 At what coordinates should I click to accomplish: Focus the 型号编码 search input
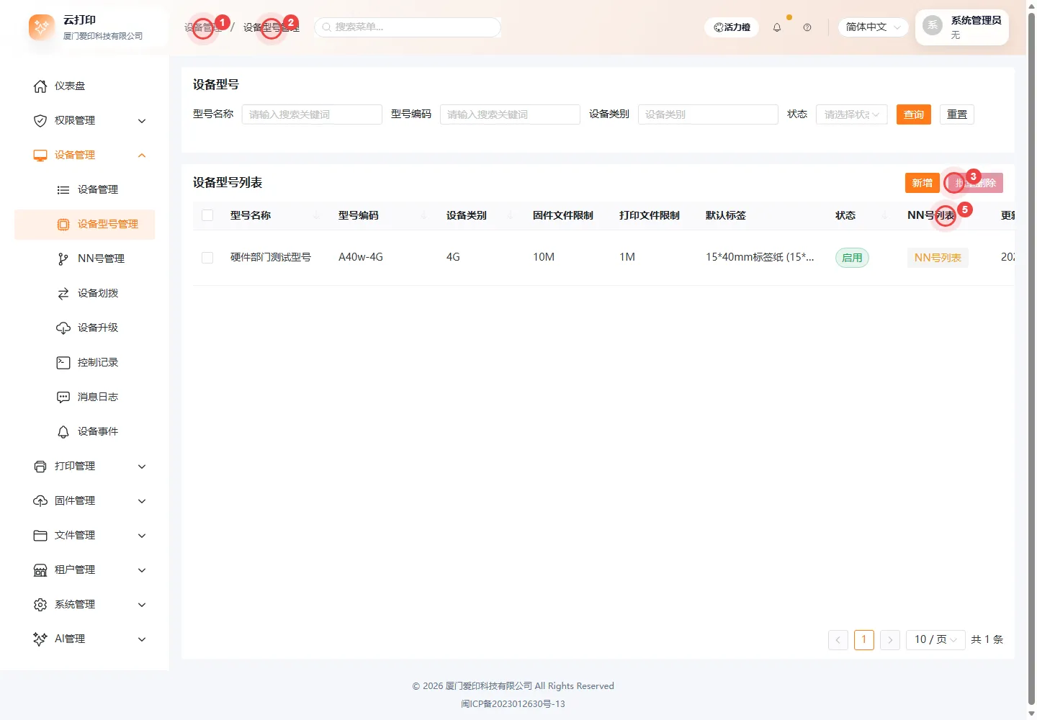coord(510,114)
